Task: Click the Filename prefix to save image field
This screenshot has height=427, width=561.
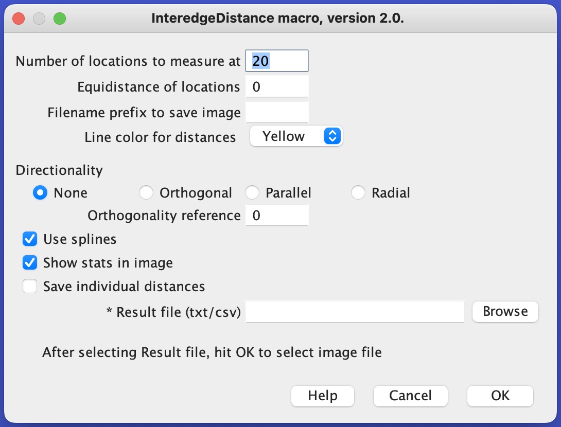Action: pos(276,112)
